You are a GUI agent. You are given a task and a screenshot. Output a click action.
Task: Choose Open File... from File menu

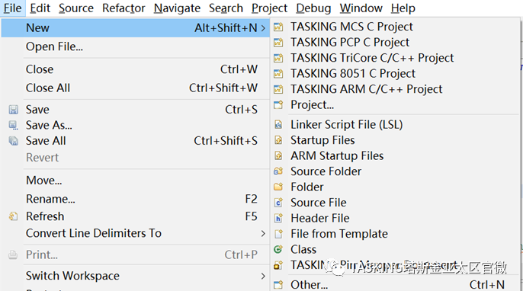[x=135, y=46]
